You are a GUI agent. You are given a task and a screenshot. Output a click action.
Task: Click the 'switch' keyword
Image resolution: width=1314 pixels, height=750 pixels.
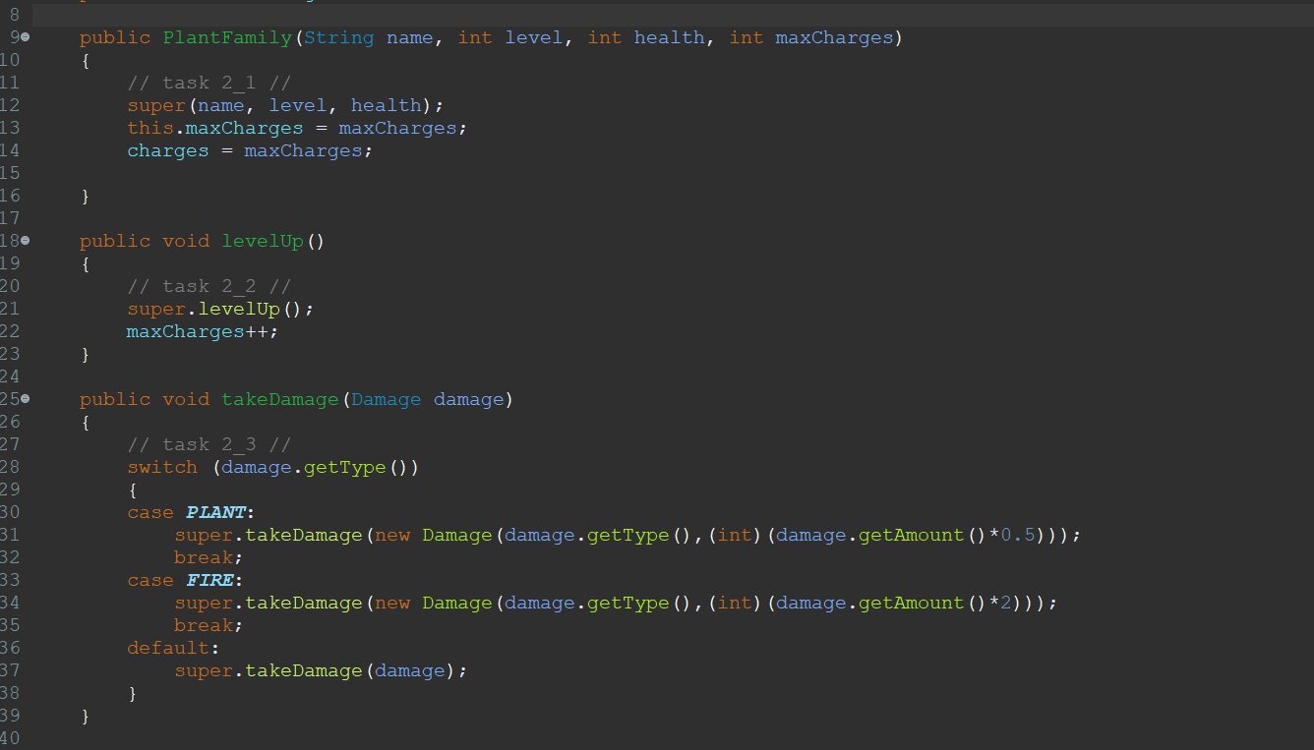tap(162, 467)
